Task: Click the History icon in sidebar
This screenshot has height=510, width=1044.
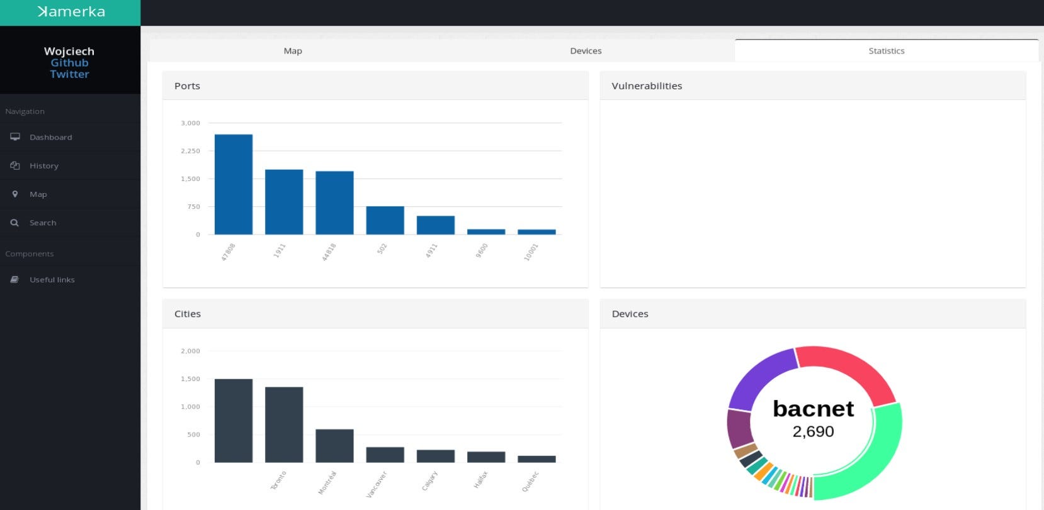Action: pos(15,165)
